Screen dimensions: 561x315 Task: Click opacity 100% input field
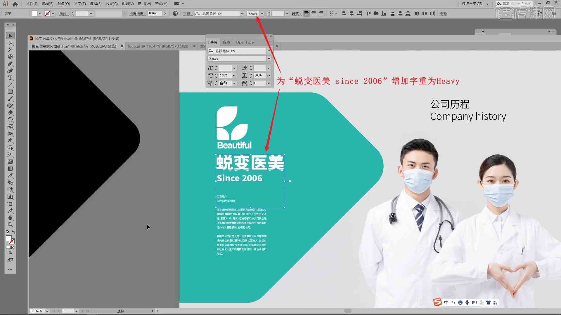click(x=155, y=13)
